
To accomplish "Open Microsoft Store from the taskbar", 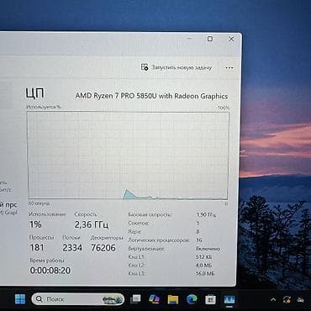I will pos(210,299).
